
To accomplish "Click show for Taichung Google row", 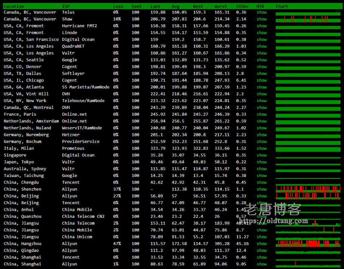I will [261, 176].
